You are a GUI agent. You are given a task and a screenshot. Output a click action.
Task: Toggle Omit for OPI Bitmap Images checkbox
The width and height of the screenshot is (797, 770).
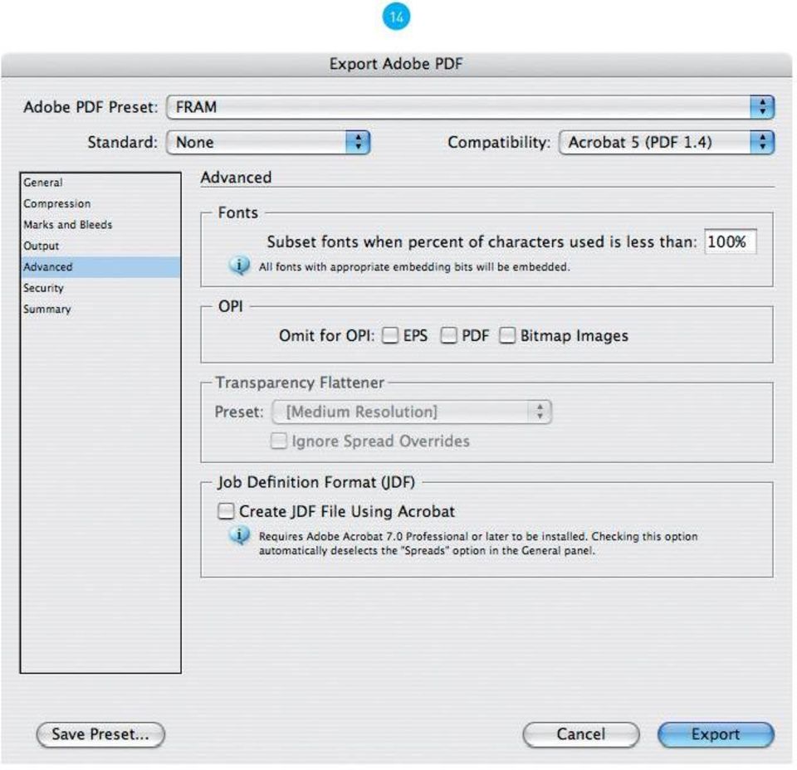[507, 335]
